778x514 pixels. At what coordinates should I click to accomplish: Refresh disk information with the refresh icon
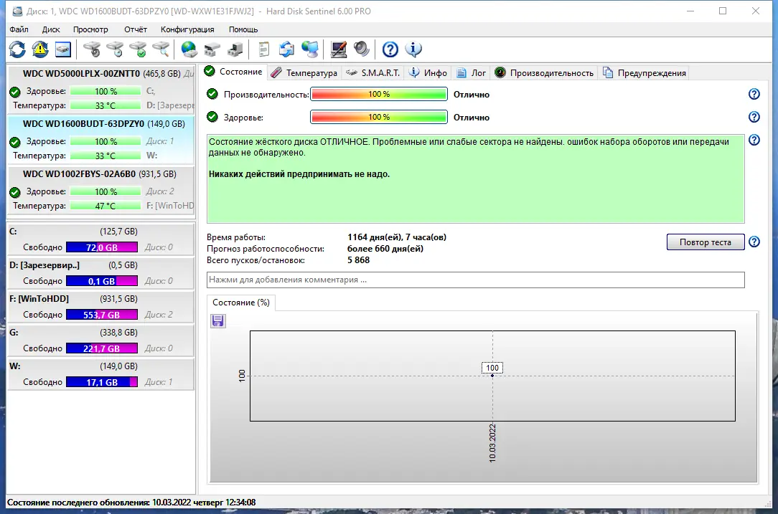pyautogui.click(x=17, y=49)
